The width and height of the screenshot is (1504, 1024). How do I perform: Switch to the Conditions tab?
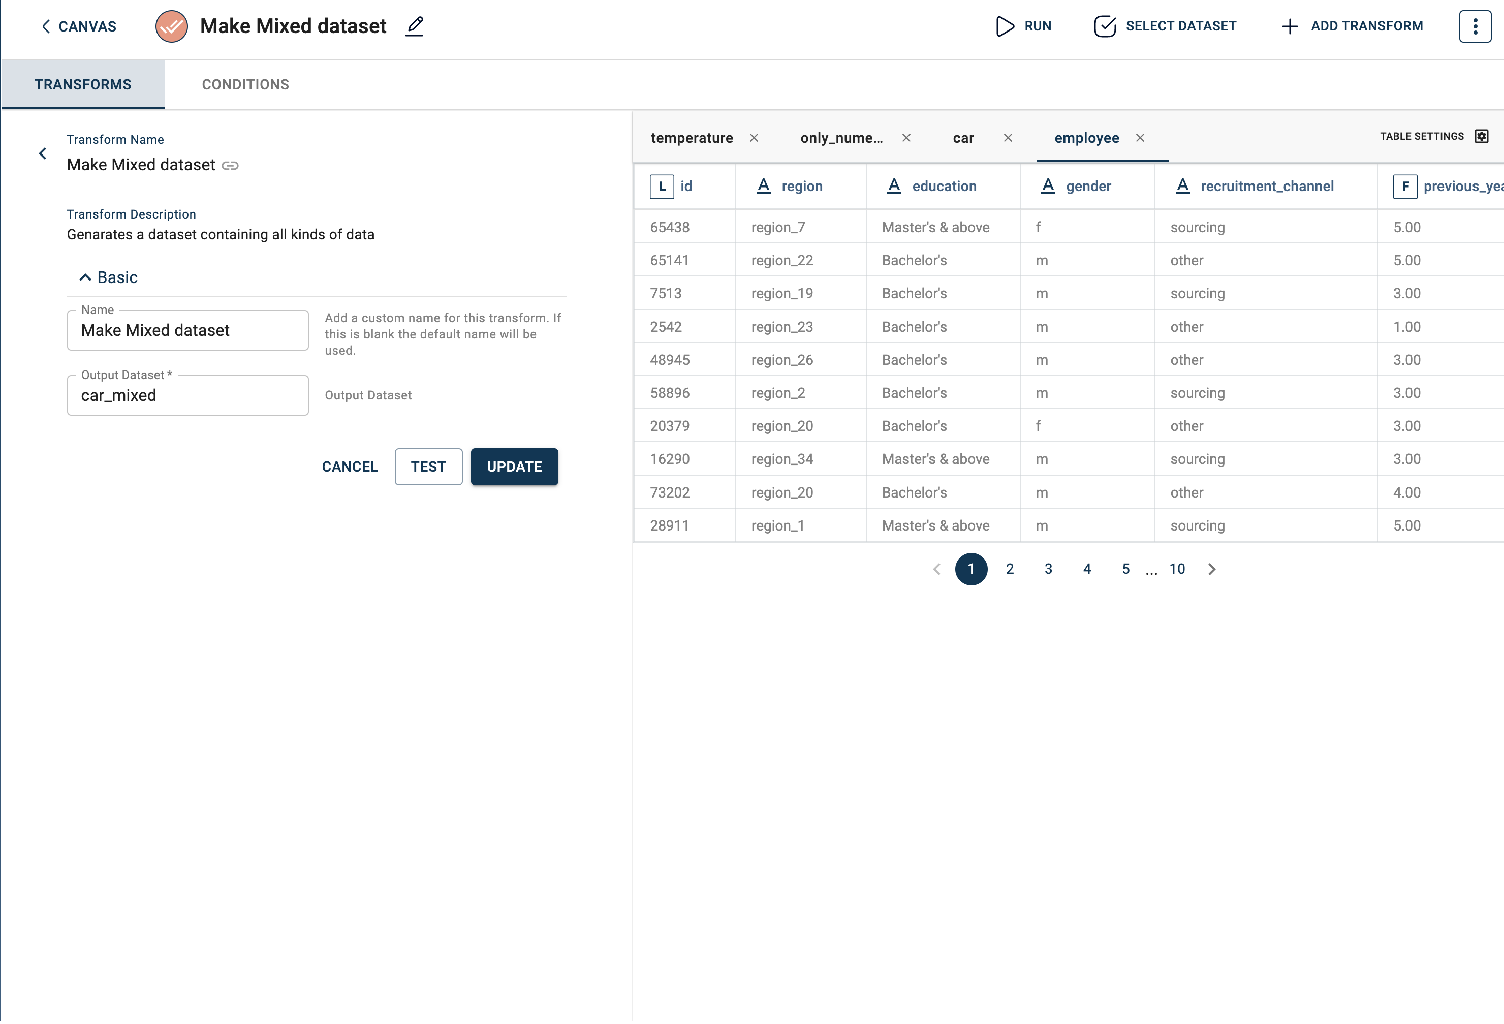coord(244,83)
